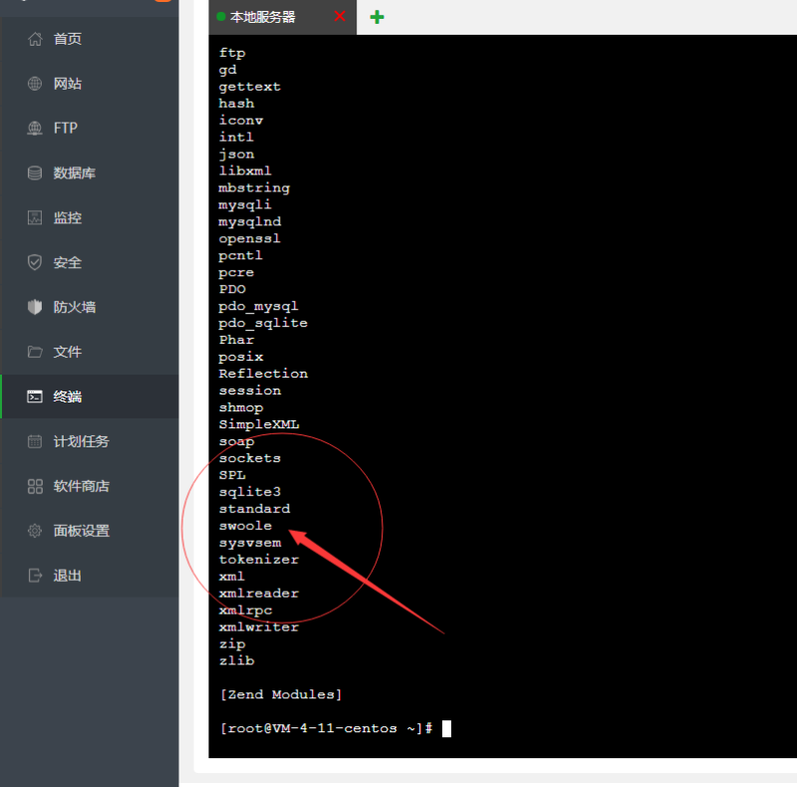Viewport: 797px width, 787px height.
Task: Open the 首页 menu item
Action: point(90,39)
